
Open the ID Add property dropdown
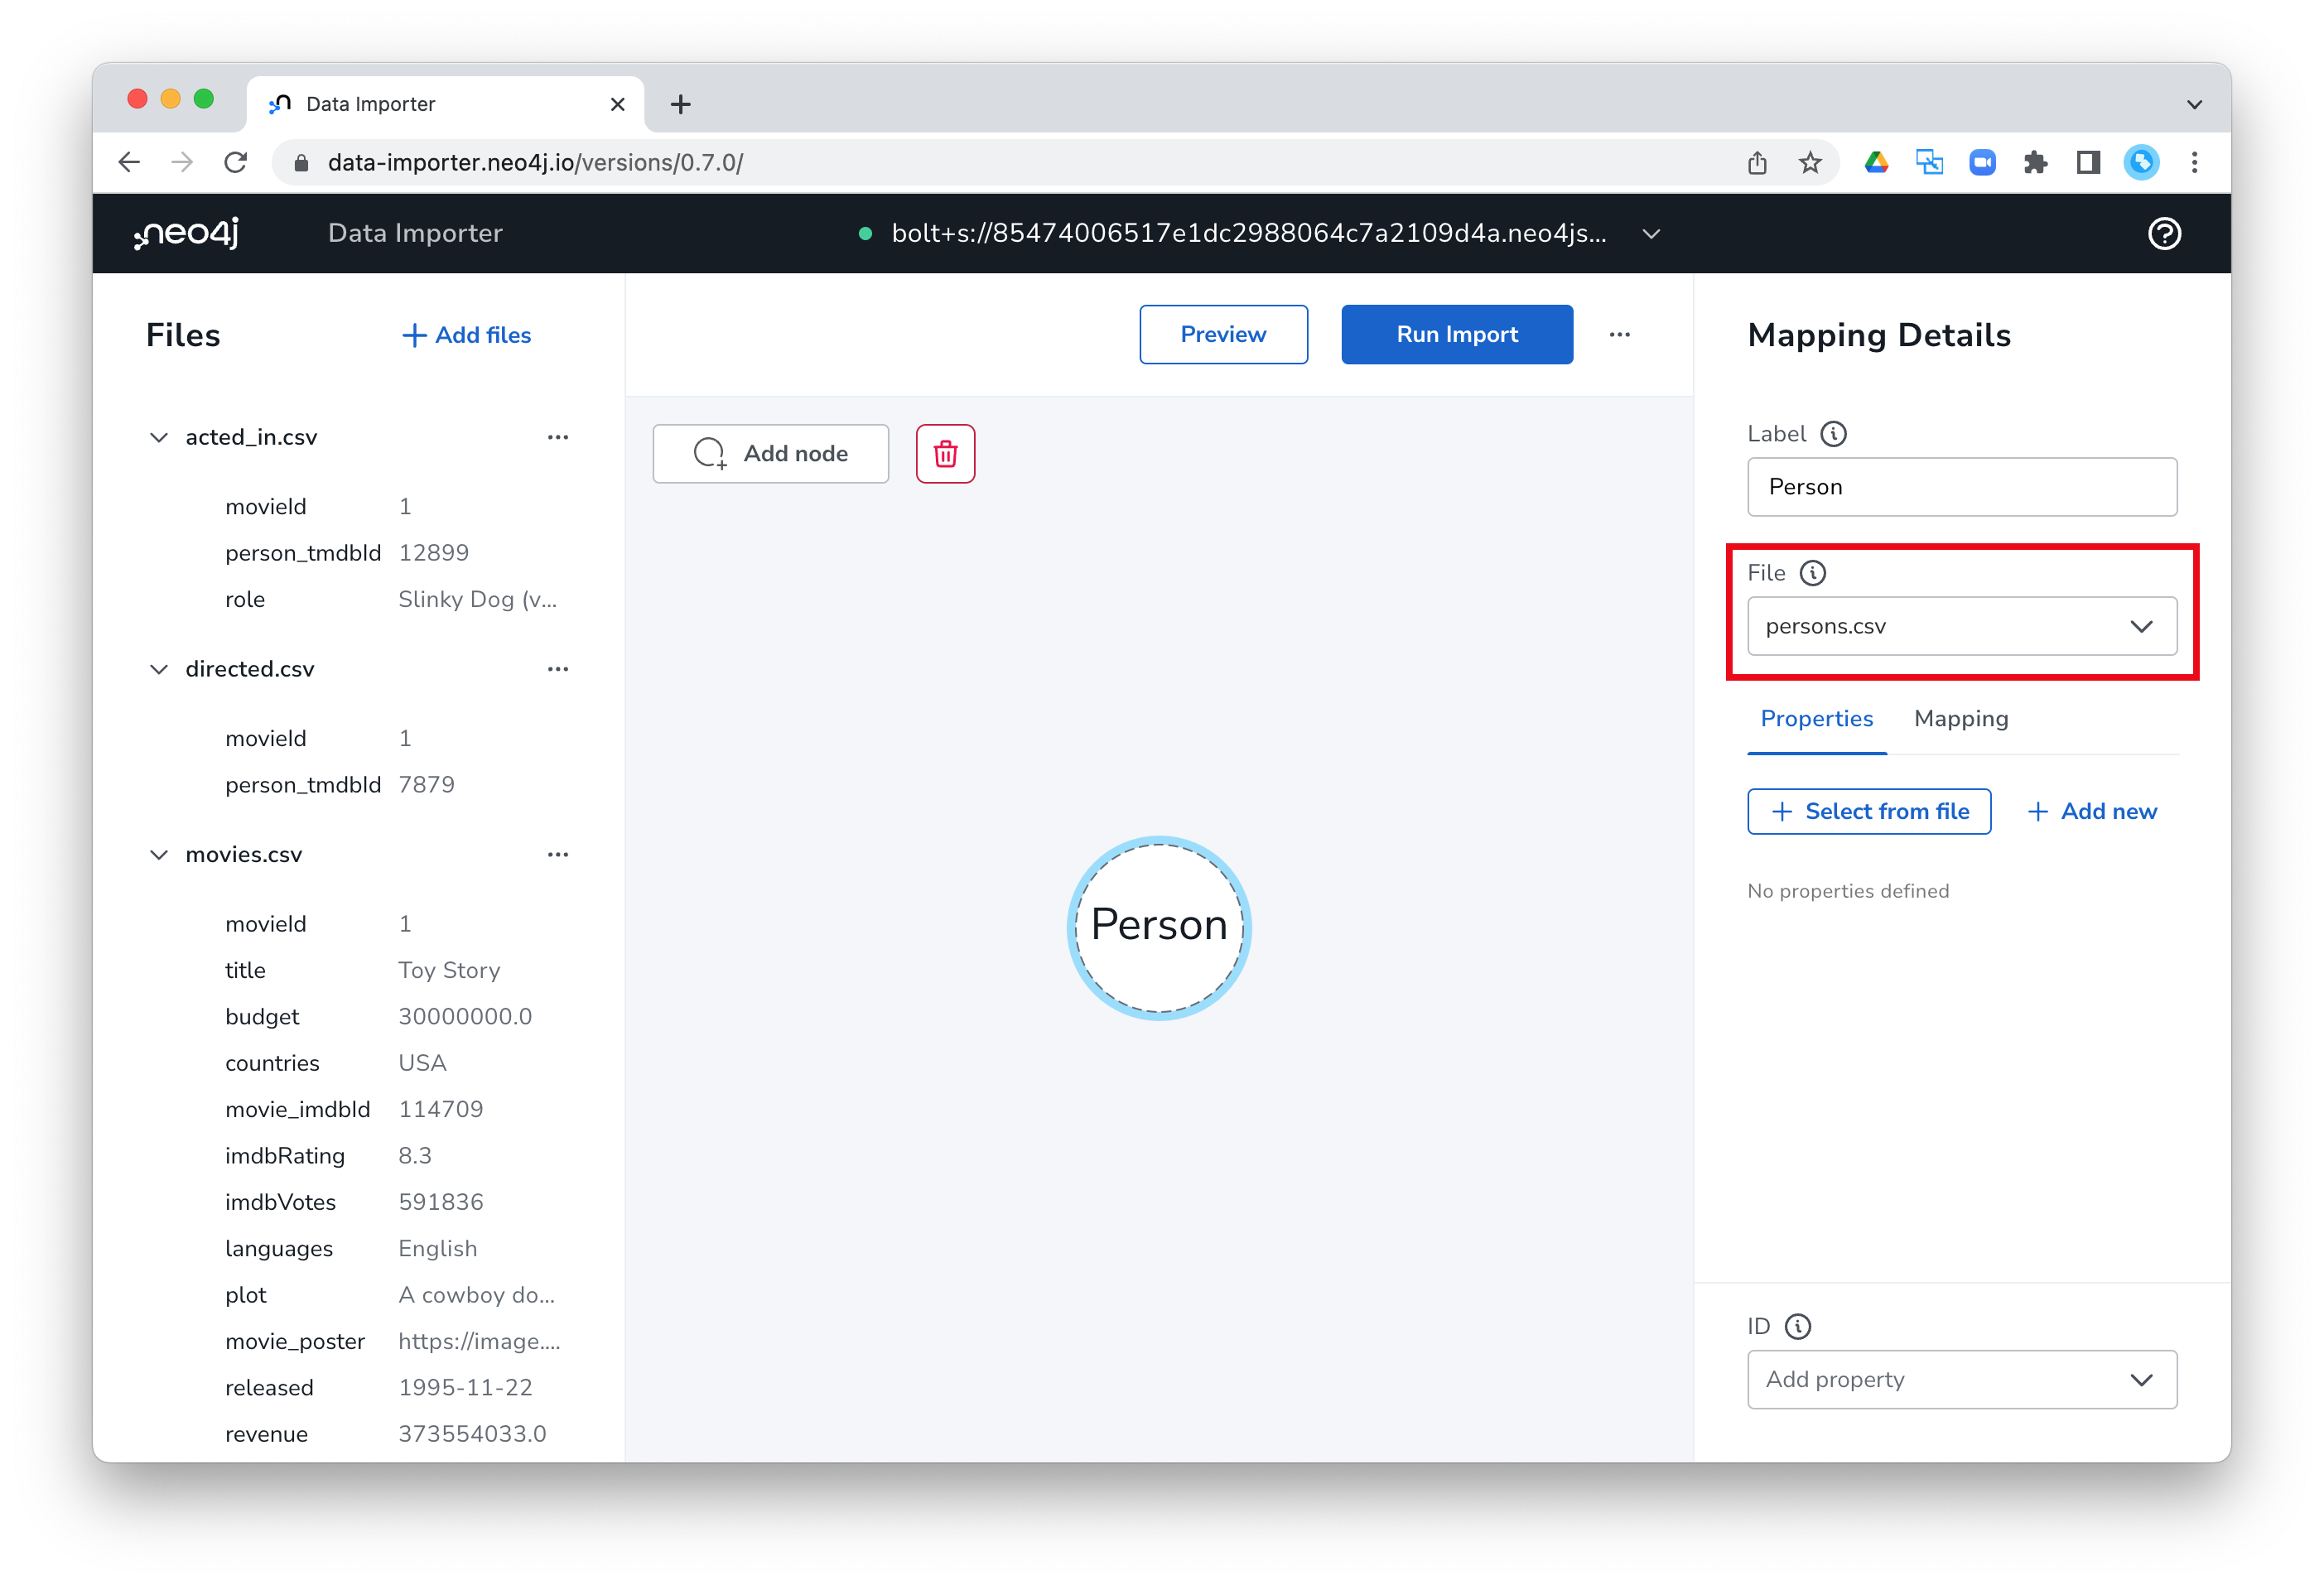click(x=1961, y=1379)
